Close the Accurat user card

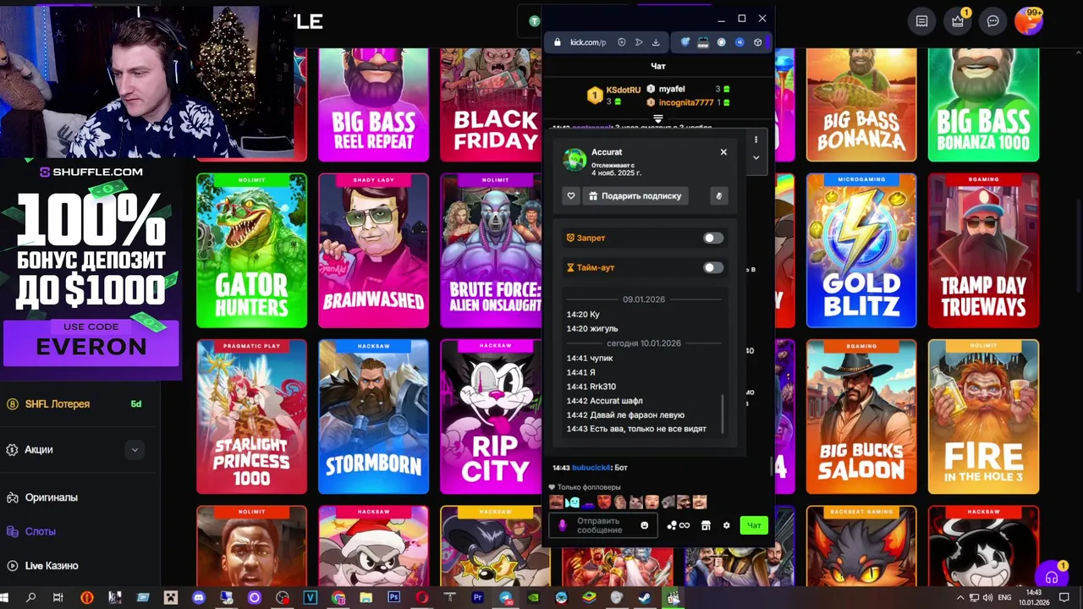point(723,152)
